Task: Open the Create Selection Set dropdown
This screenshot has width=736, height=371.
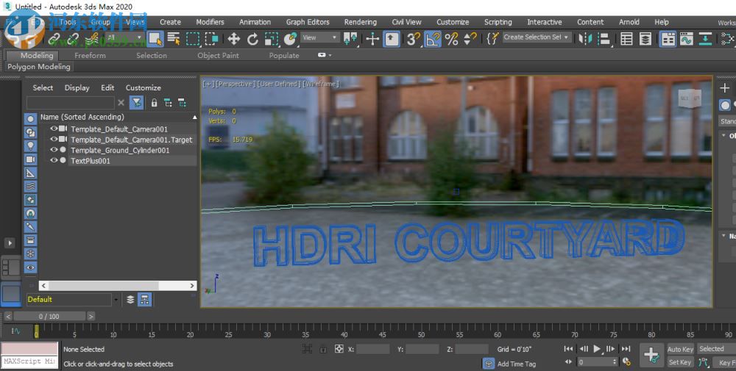Action: (537, 37)
